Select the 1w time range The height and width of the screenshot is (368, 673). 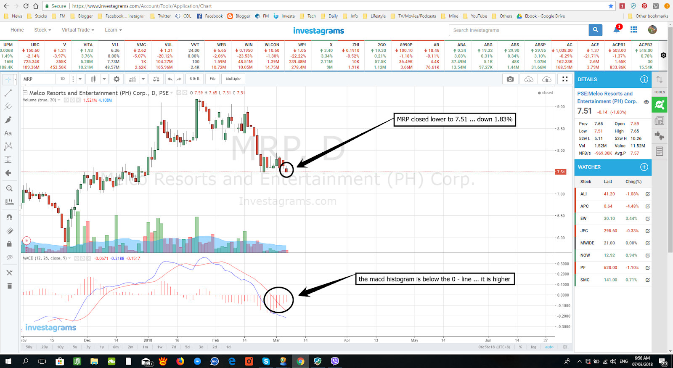(160, 347)
